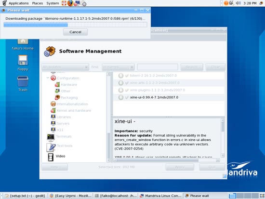
Task: Click the volume speaker tray icon
Action: pos(238,3)
